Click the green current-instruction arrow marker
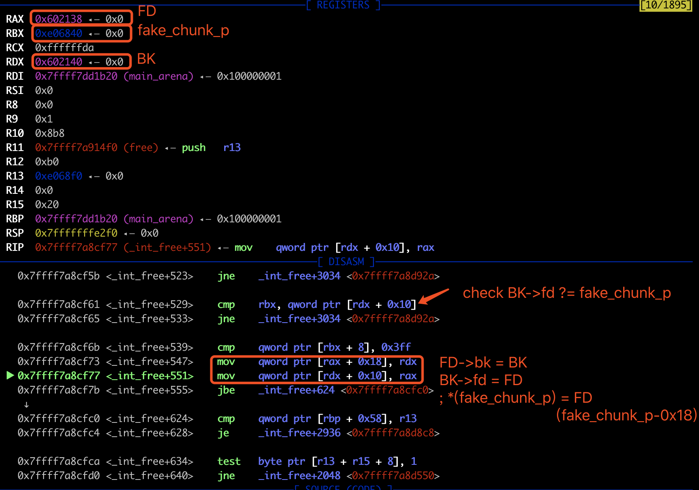The height and width of the screenshot is (490, 699). [10, 375]
